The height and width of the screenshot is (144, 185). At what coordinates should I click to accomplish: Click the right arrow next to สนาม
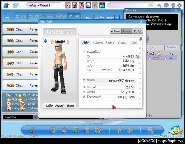[x=117, y=18]
